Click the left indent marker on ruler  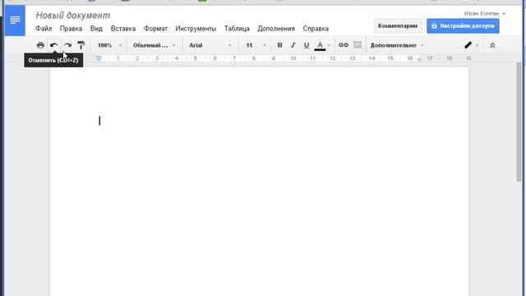pos(99,58)
